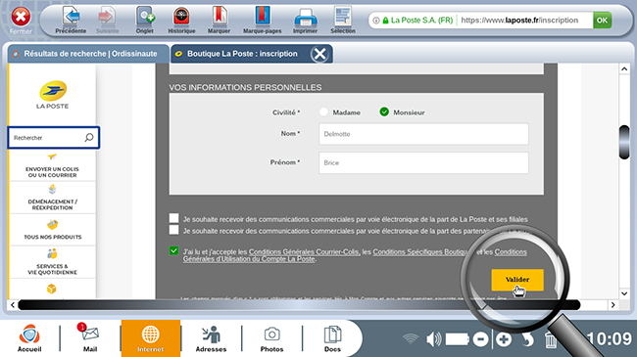Switch to Résultats de recherche Ordissinaute tab
This screenshot has width=637, height=357.
pyautogui.click(x=88, y=54)
